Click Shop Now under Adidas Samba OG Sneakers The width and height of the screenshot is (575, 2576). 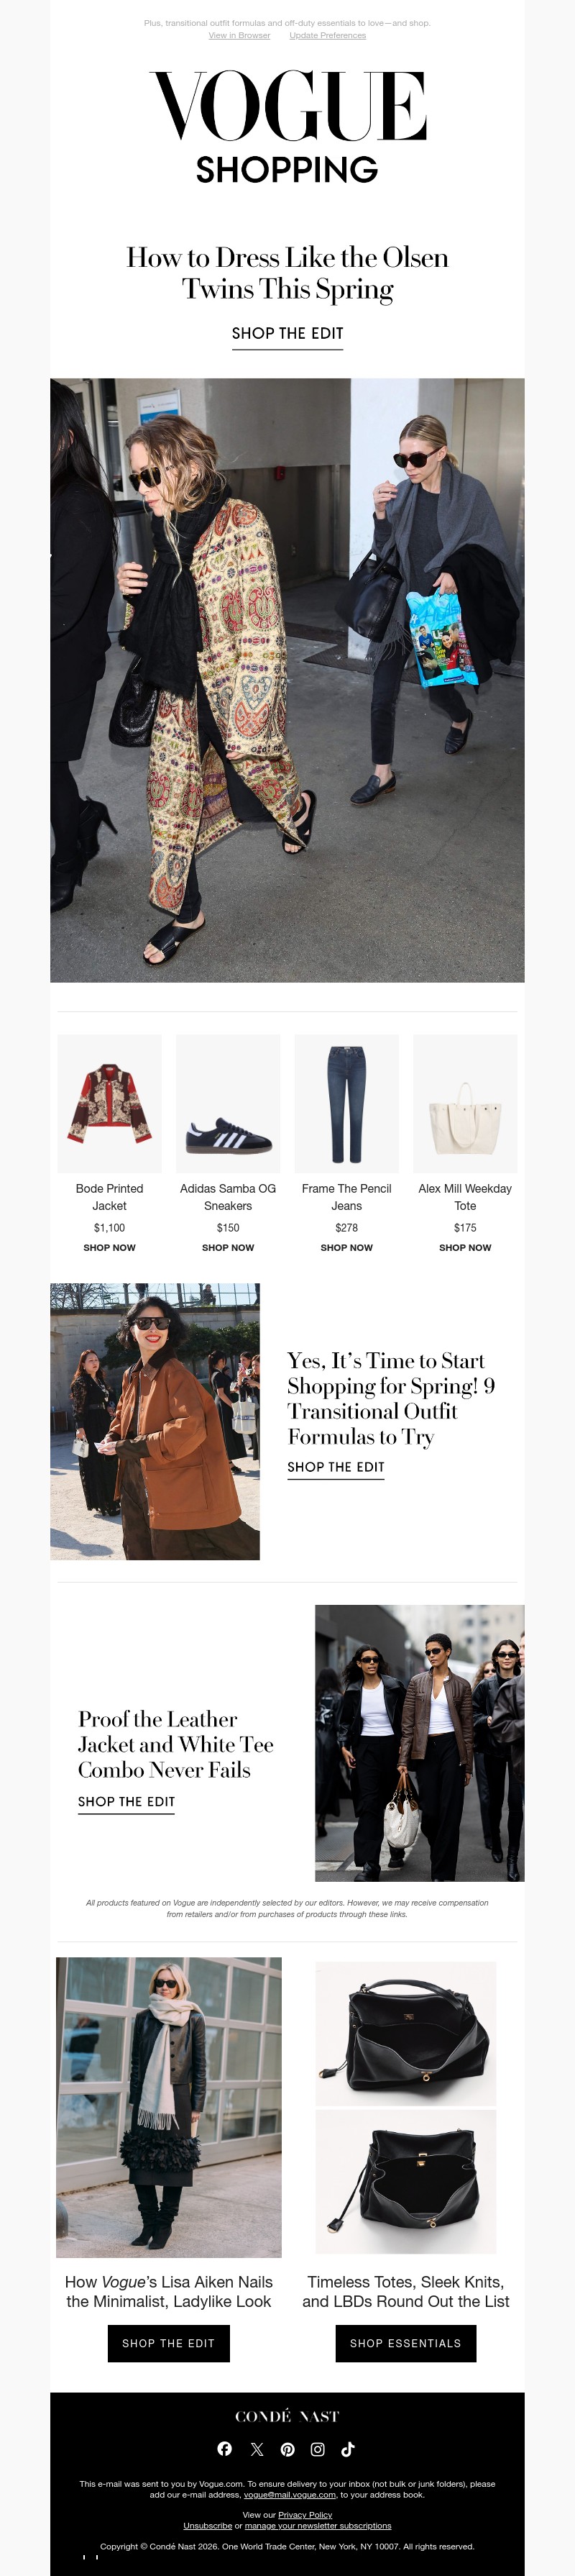point(228,1247)
